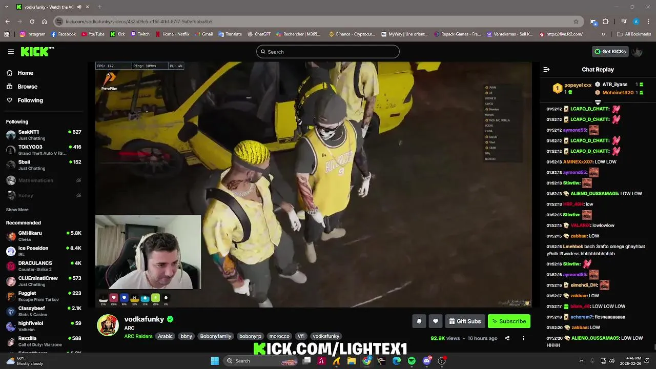
Task: Go back in browser
Action: (7, 22)
